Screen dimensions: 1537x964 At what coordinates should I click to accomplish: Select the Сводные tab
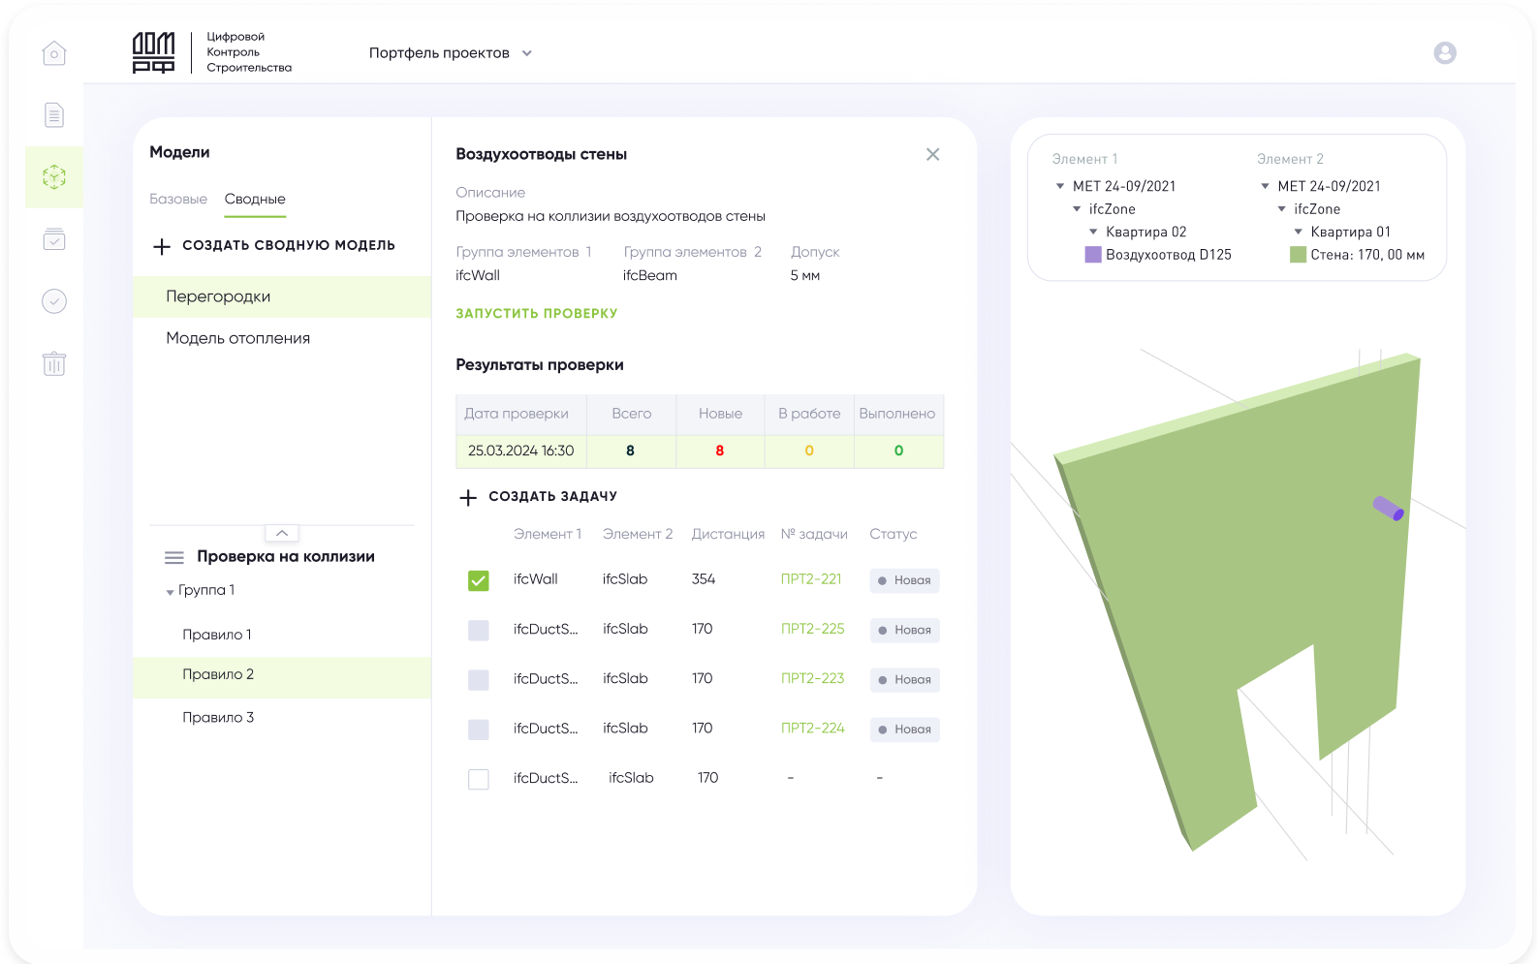[x=255, y=199]
